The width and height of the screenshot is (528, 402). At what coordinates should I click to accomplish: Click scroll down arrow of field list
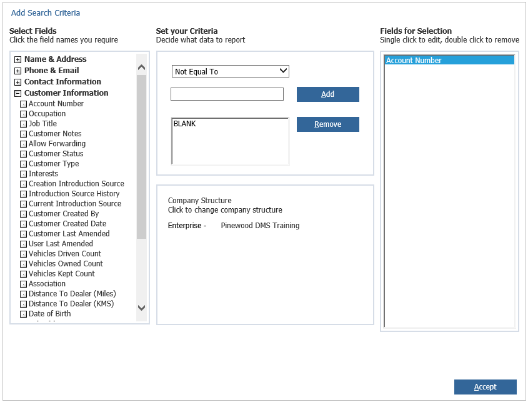click(x=142, y=308)
